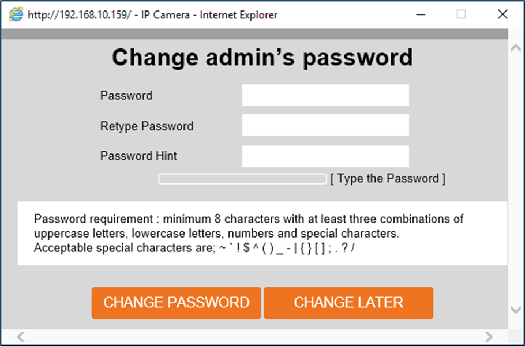525x346 pixels.
Task: Click the "Password Hint" label
Action: [x=138, y=156]
